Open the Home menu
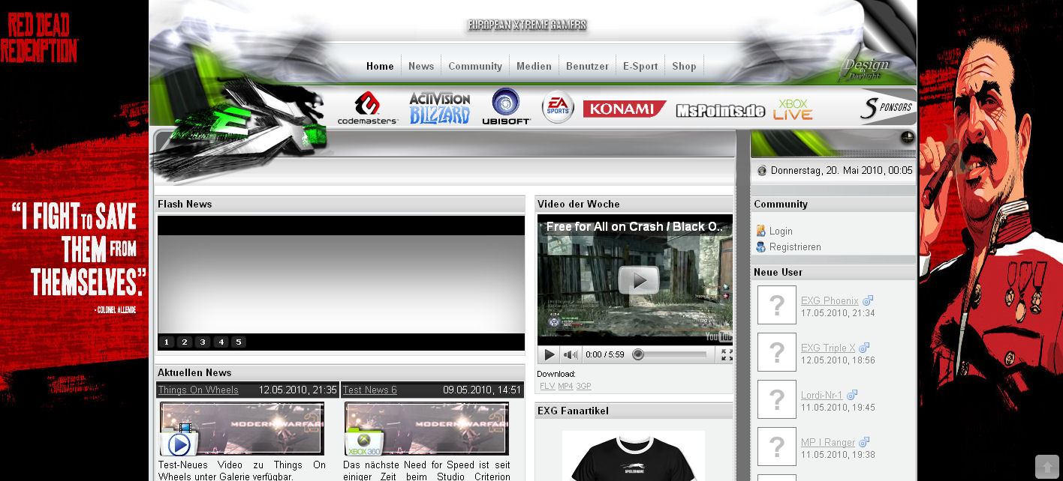This screenshot has width=1063, height=481. tap(380, 66)
